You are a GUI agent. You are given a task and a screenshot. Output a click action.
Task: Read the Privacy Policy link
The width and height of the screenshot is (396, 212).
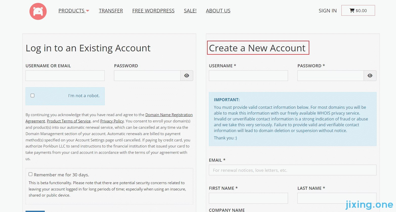pos(112,121)
